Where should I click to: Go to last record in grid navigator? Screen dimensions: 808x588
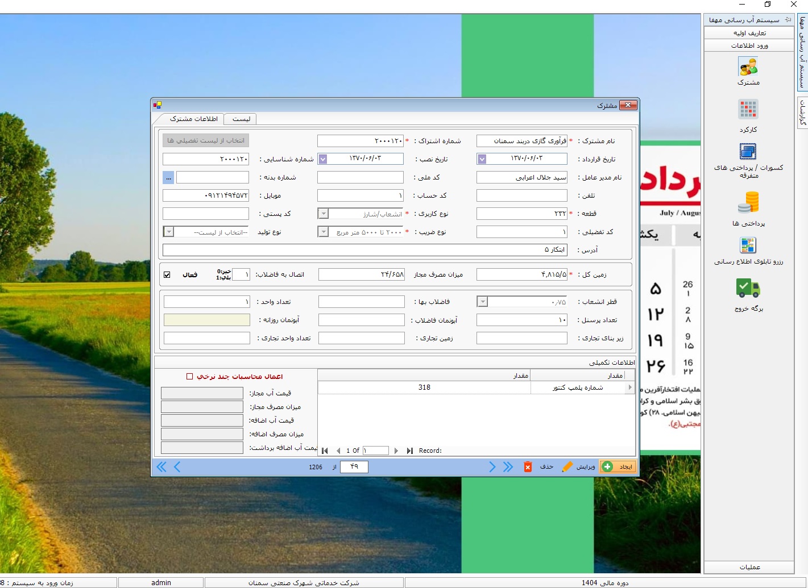click(x=409, y=451)
